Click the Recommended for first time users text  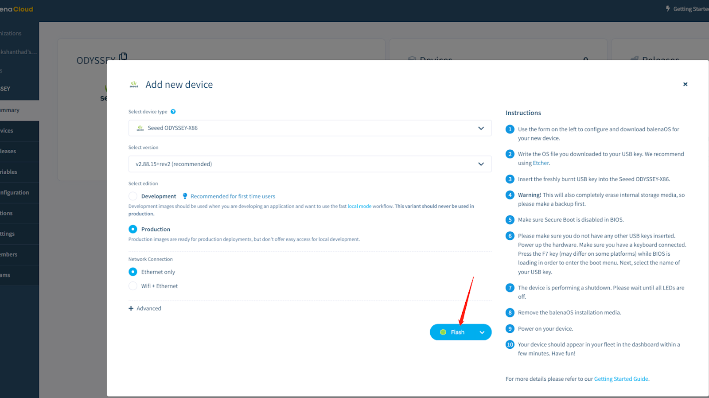click(233, 196)
